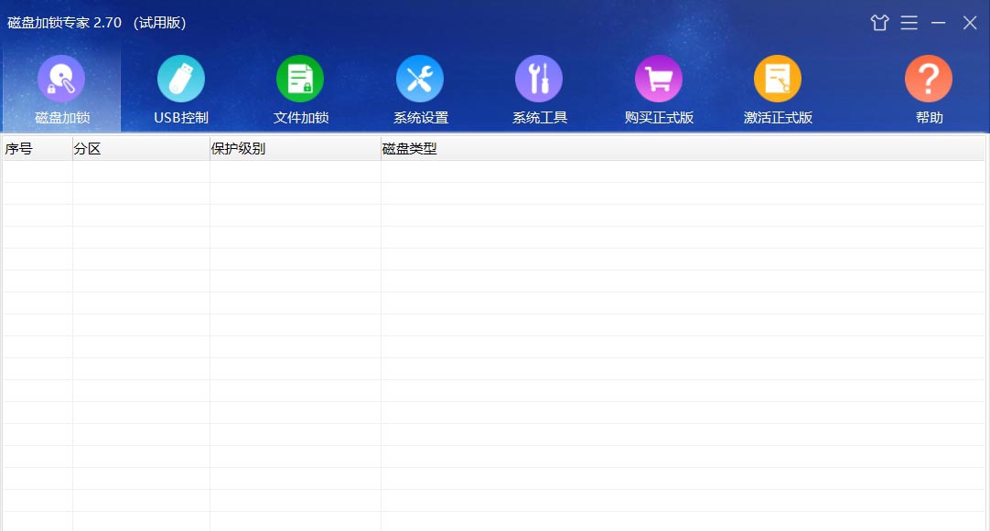990x531 pixels.
Task: Open the 系统设置 settings panel
Action: (419, 87)
